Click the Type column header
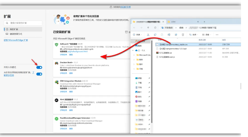 [x=224, y=40]
